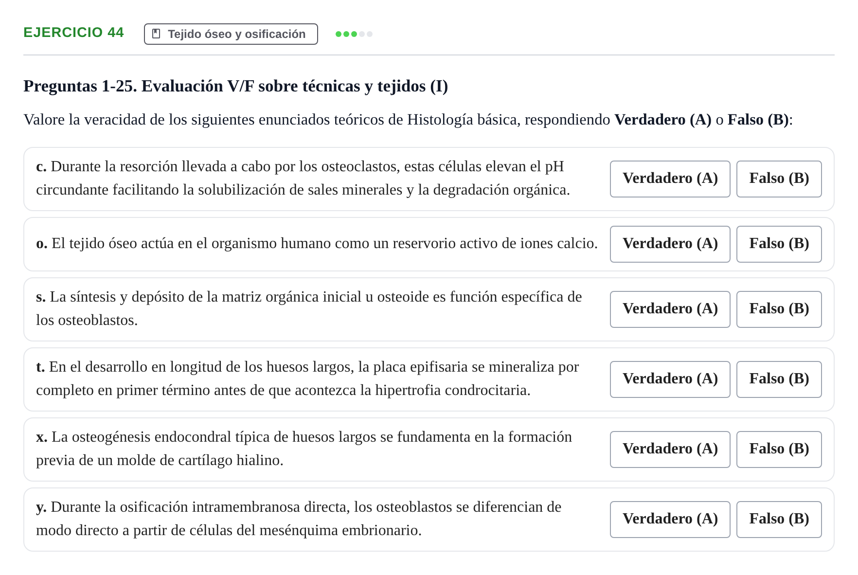The width and height of the screenshot is (858, 575).
Task: Select Verdadero (A) for statement o
Action: point(670,244)
